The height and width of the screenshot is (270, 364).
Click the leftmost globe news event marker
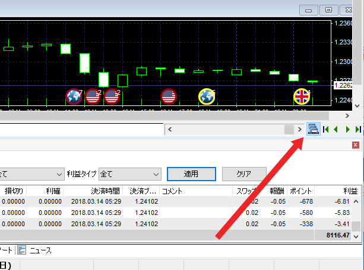[x=74, y=96]
